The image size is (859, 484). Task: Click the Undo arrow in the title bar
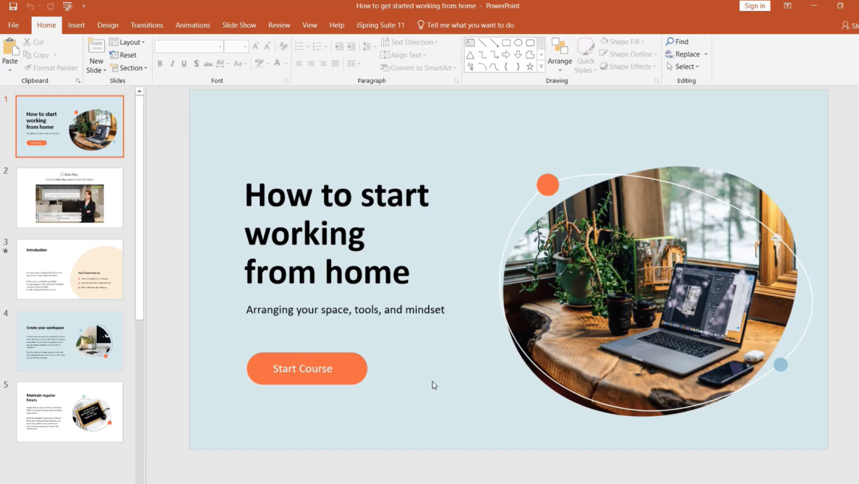(x=30, y=6)
